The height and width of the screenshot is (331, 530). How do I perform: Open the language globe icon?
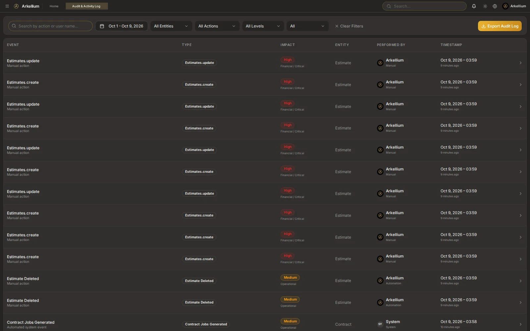[x=495, y=6]
